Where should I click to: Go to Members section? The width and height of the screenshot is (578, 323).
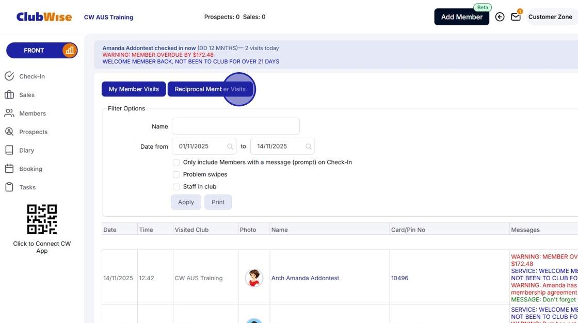(33, 113)
